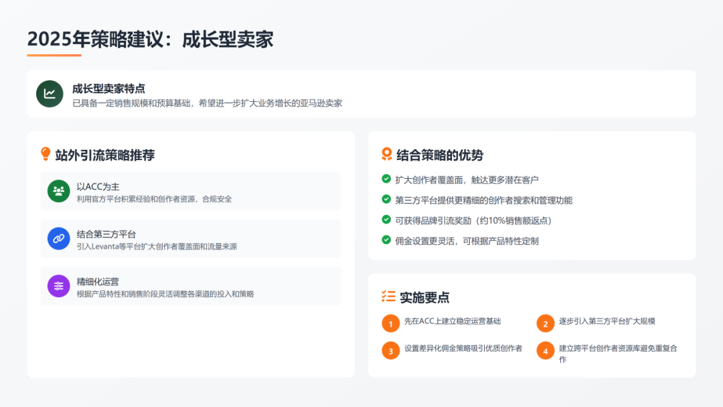
Task: Click the text 利用官方平台积累经验和创作者资源
Action: [154, 199]
